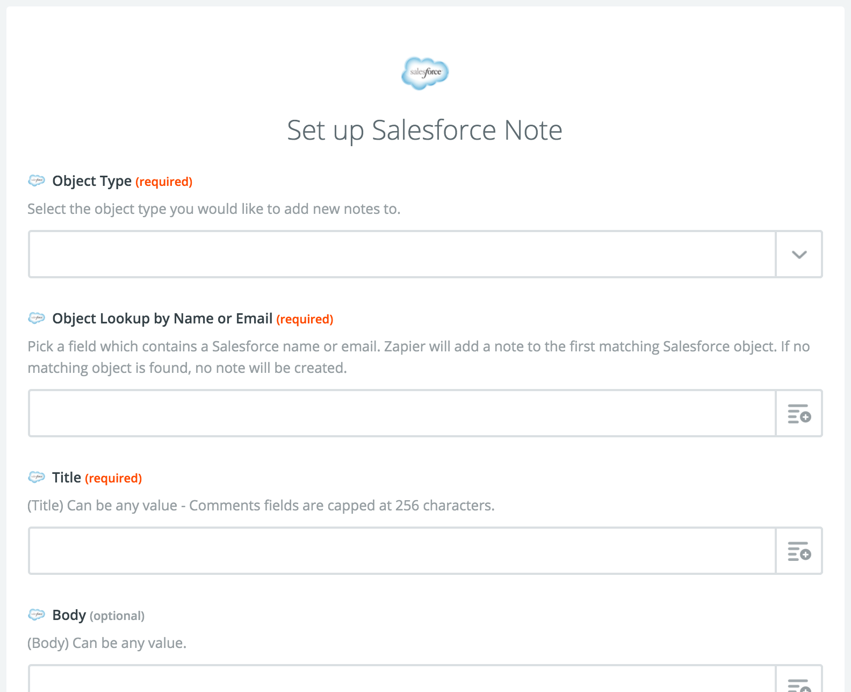This screenshot has height=692, width=851.
Task: Open insert-field menu for Body input
Action: click(x=799, y=680)
